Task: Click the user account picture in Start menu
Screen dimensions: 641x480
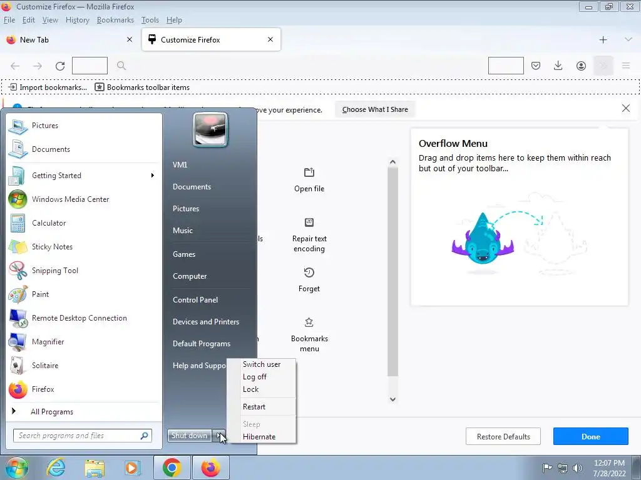Action: [210, 130]
